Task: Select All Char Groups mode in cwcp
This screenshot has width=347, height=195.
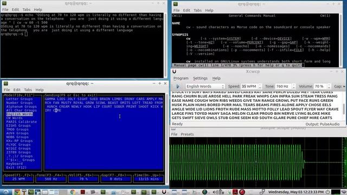Action: 21,110
